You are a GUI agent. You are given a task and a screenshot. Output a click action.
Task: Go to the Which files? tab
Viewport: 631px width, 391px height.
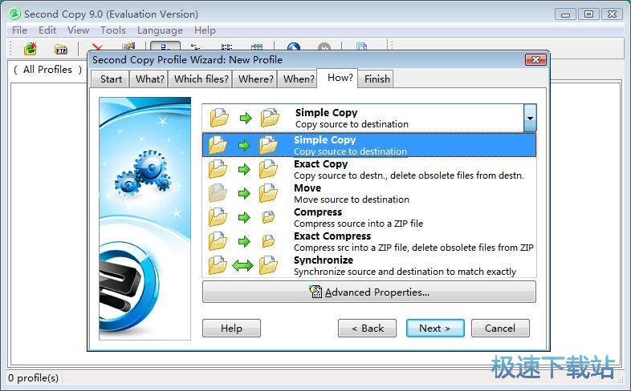coord(201,79)
